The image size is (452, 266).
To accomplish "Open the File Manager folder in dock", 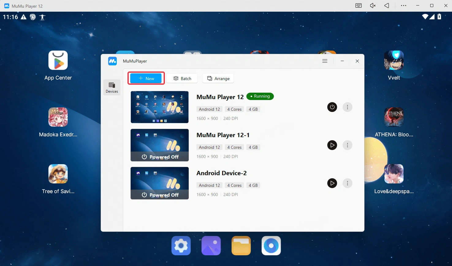I will tap(241, 245).
